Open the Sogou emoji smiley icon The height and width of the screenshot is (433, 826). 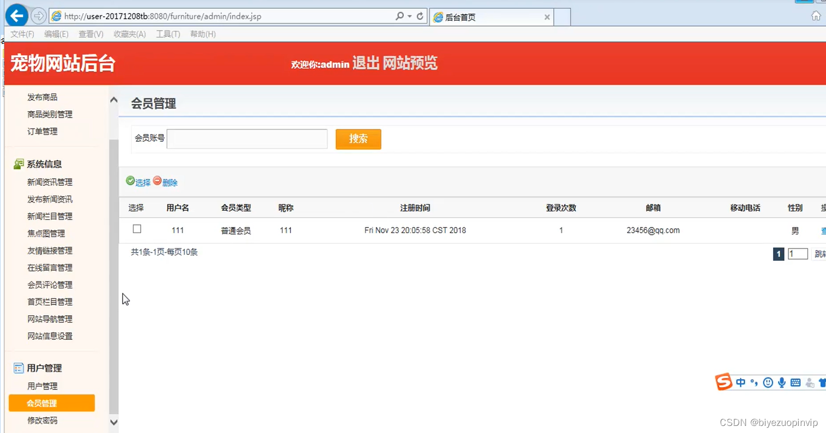(x=768, y=383)
